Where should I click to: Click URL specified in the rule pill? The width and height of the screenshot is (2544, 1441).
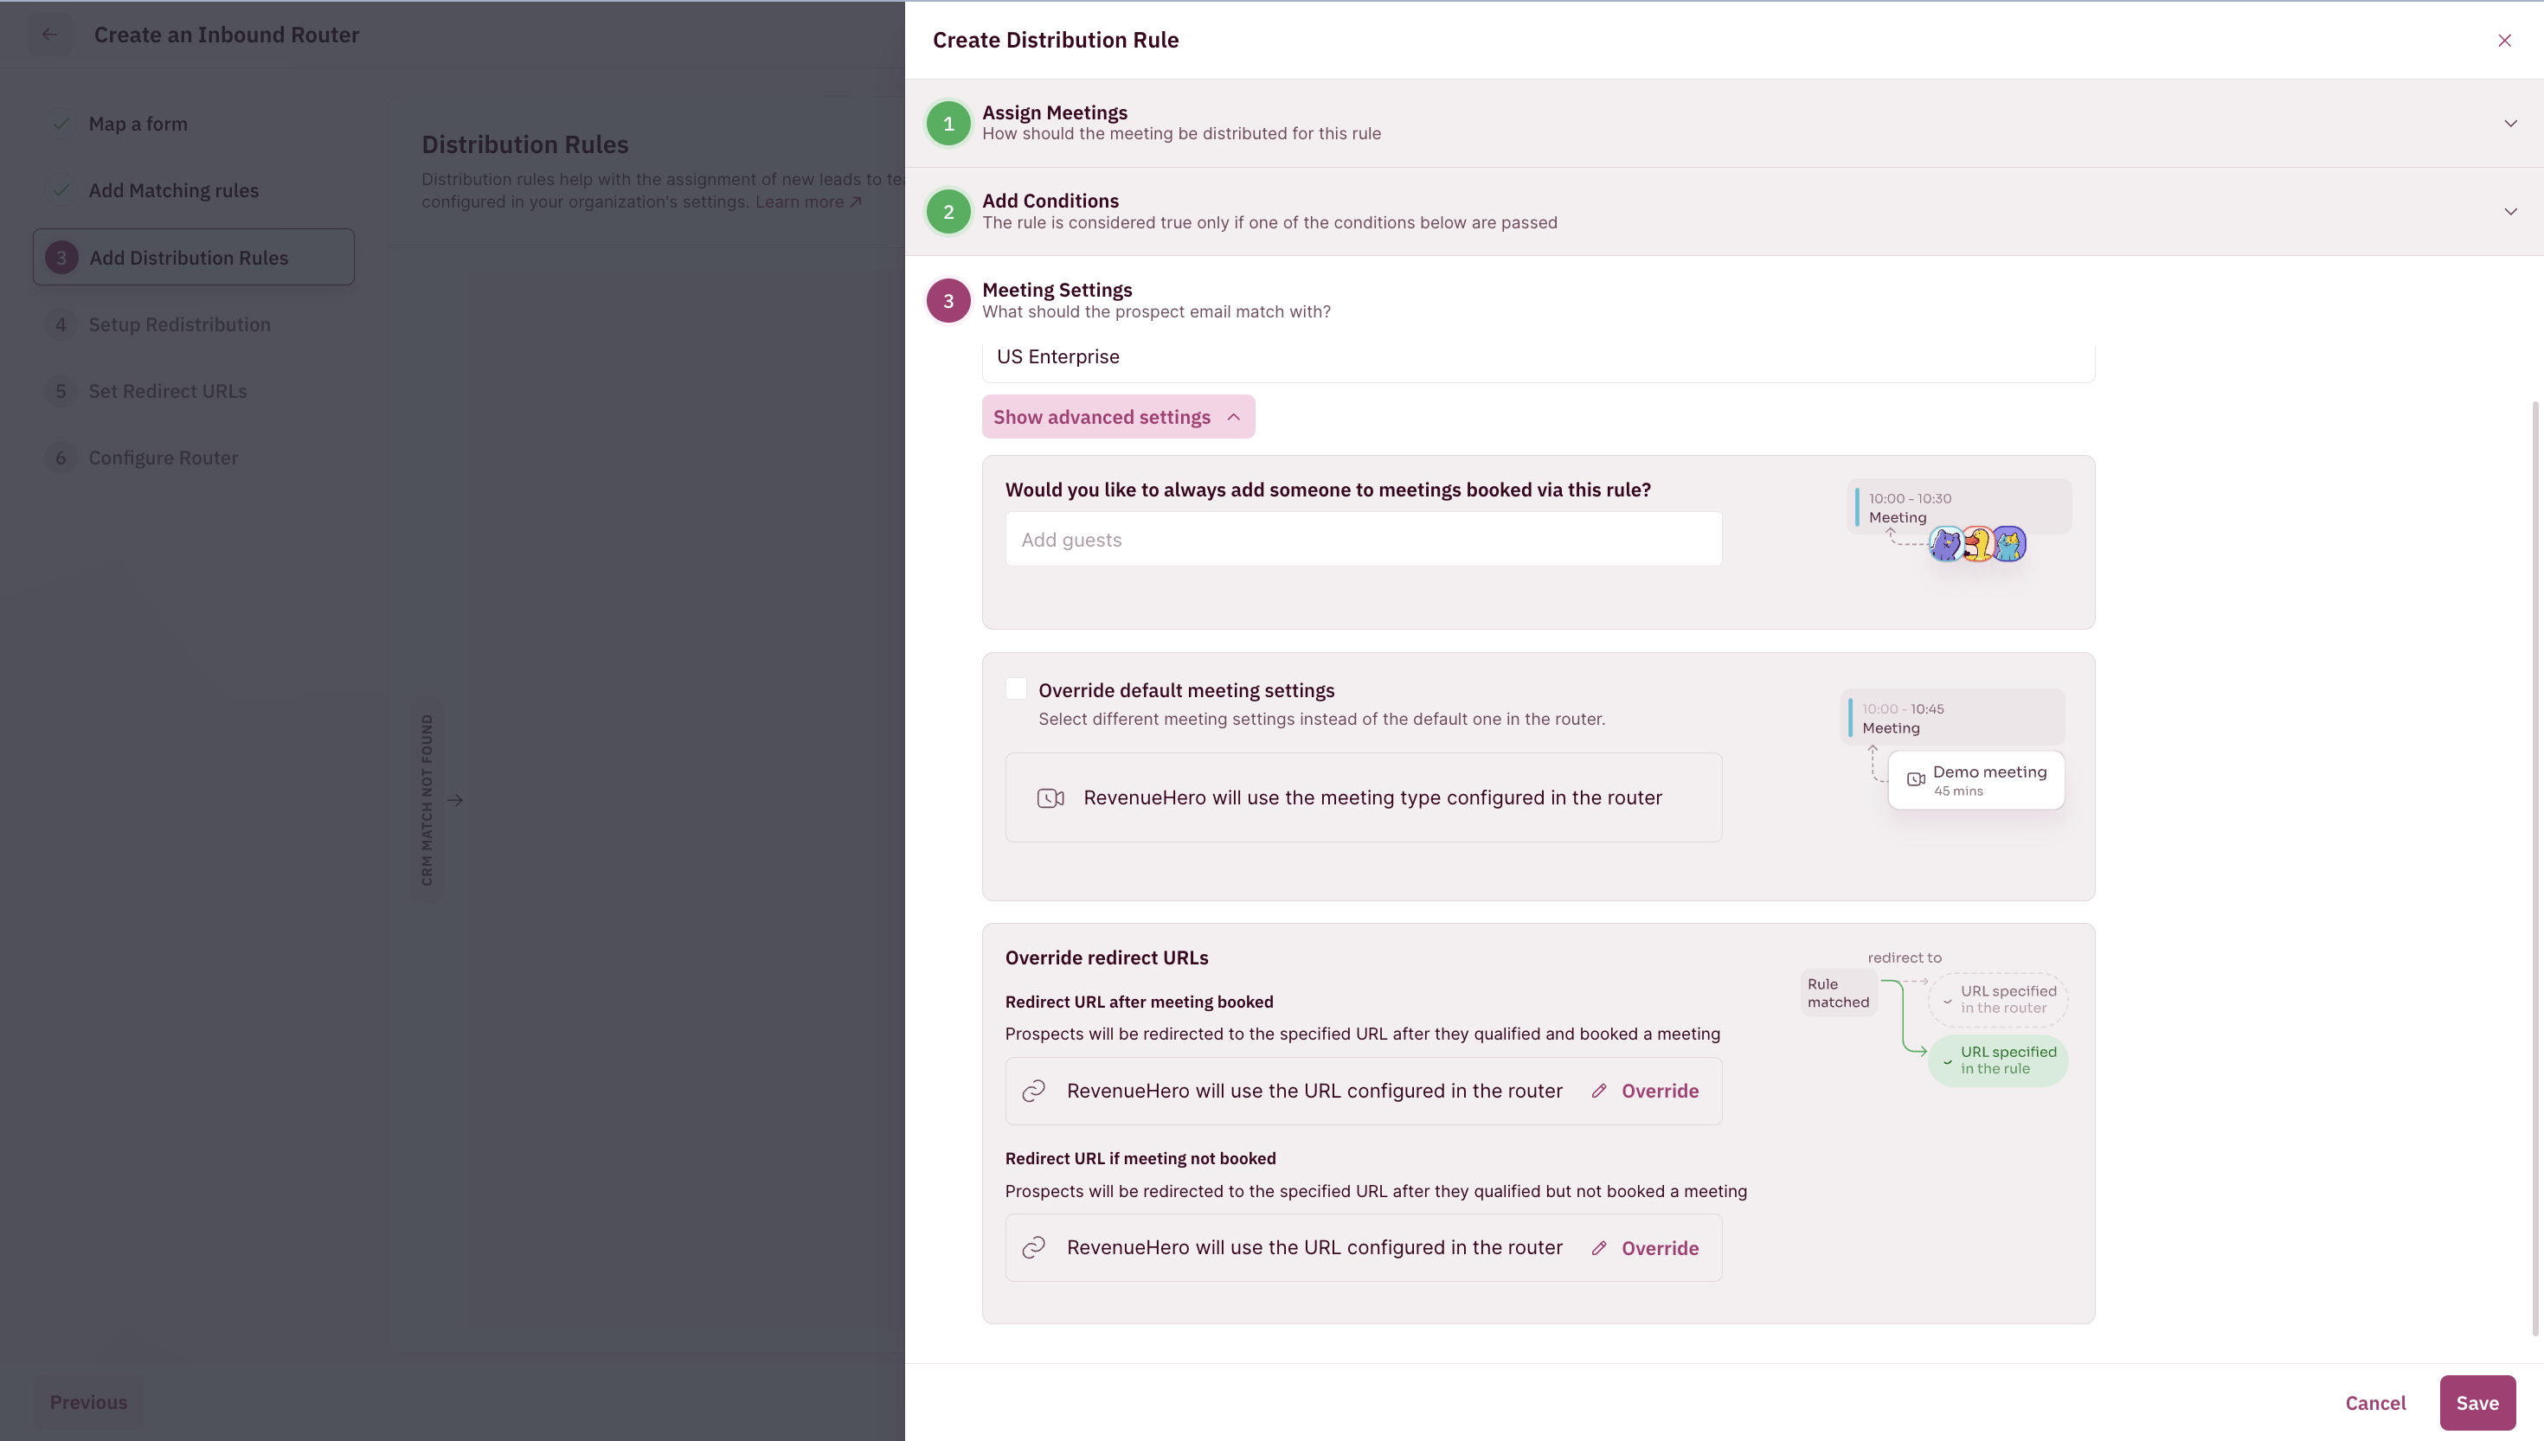pyautogui.click(x=1998, y=1060)
